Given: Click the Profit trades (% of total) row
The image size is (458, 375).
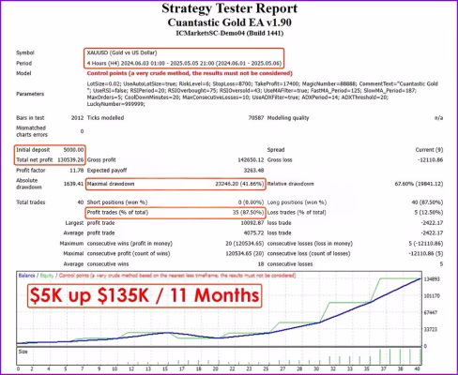Looking at the screenshot, I should coord(176,213).
